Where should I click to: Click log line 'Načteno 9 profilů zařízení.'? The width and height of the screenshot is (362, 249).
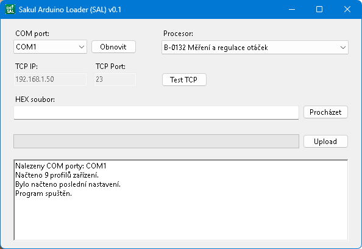(57, 175)
